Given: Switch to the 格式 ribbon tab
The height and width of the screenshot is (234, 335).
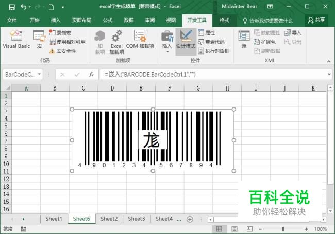Looking at the screenshot, I should click(224, 20).
